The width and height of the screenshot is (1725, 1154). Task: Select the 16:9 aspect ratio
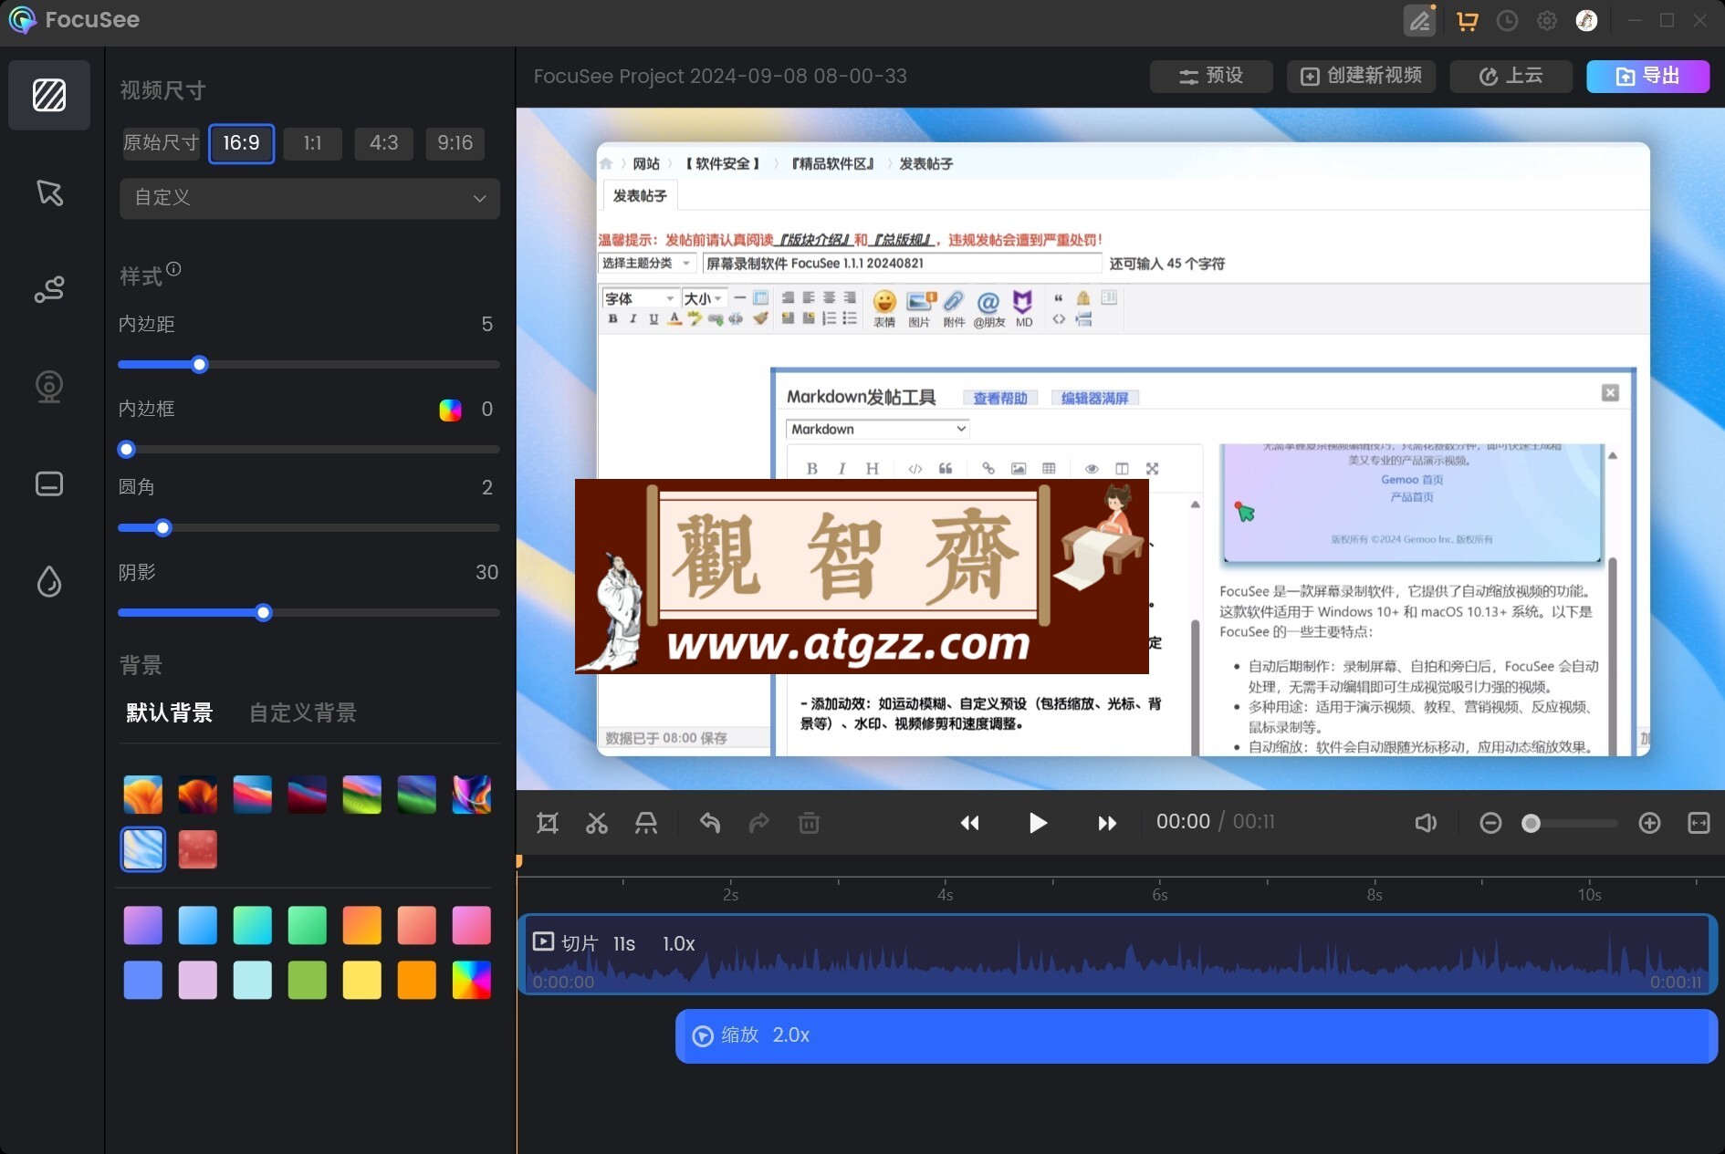coord(241,143)
